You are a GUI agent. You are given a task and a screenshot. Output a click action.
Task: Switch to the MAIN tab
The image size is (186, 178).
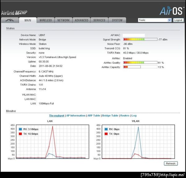28,20
